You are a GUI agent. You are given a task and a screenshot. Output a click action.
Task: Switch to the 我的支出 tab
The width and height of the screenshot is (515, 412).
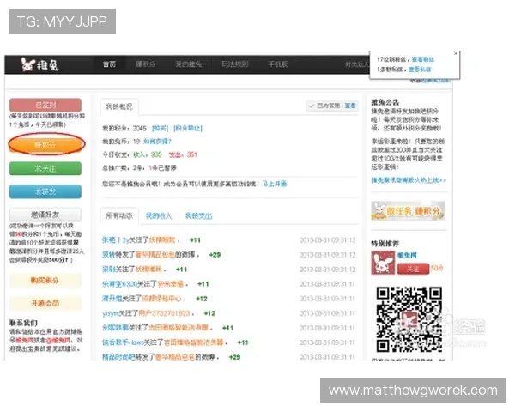point(199,215)
